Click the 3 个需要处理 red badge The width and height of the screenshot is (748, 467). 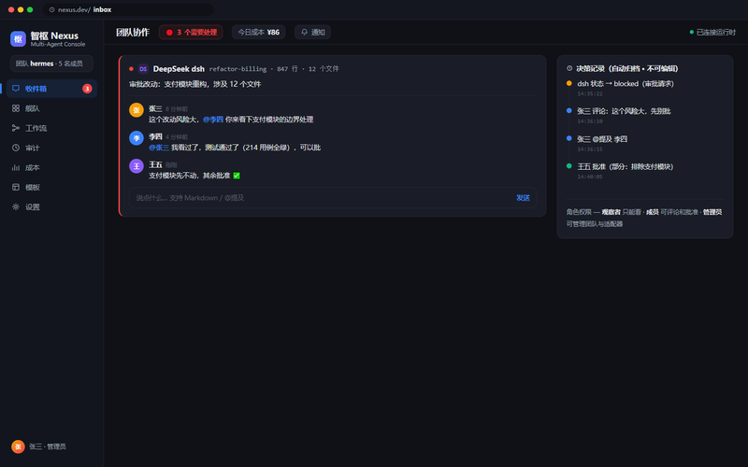tap(191, 32)
